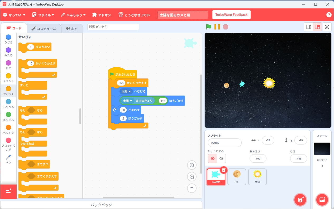Click the project title field
The height and width of the screenshot is (209, 334).
click(x=183, y=15)
